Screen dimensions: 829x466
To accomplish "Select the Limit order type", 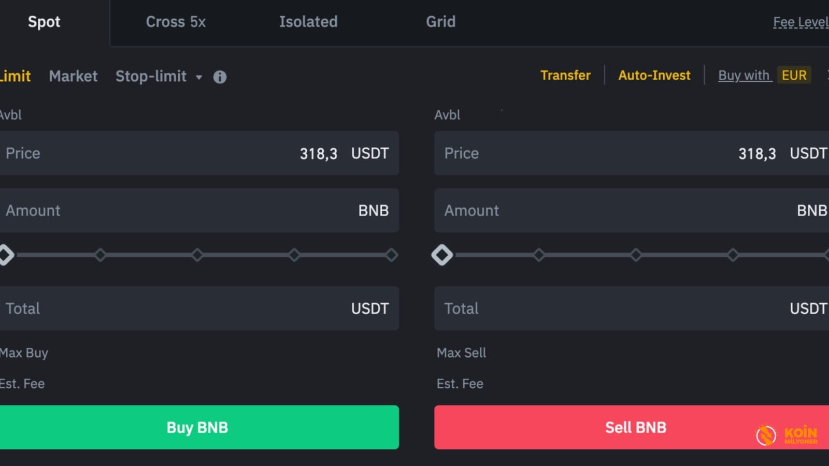I will click(x=15, y=76).
